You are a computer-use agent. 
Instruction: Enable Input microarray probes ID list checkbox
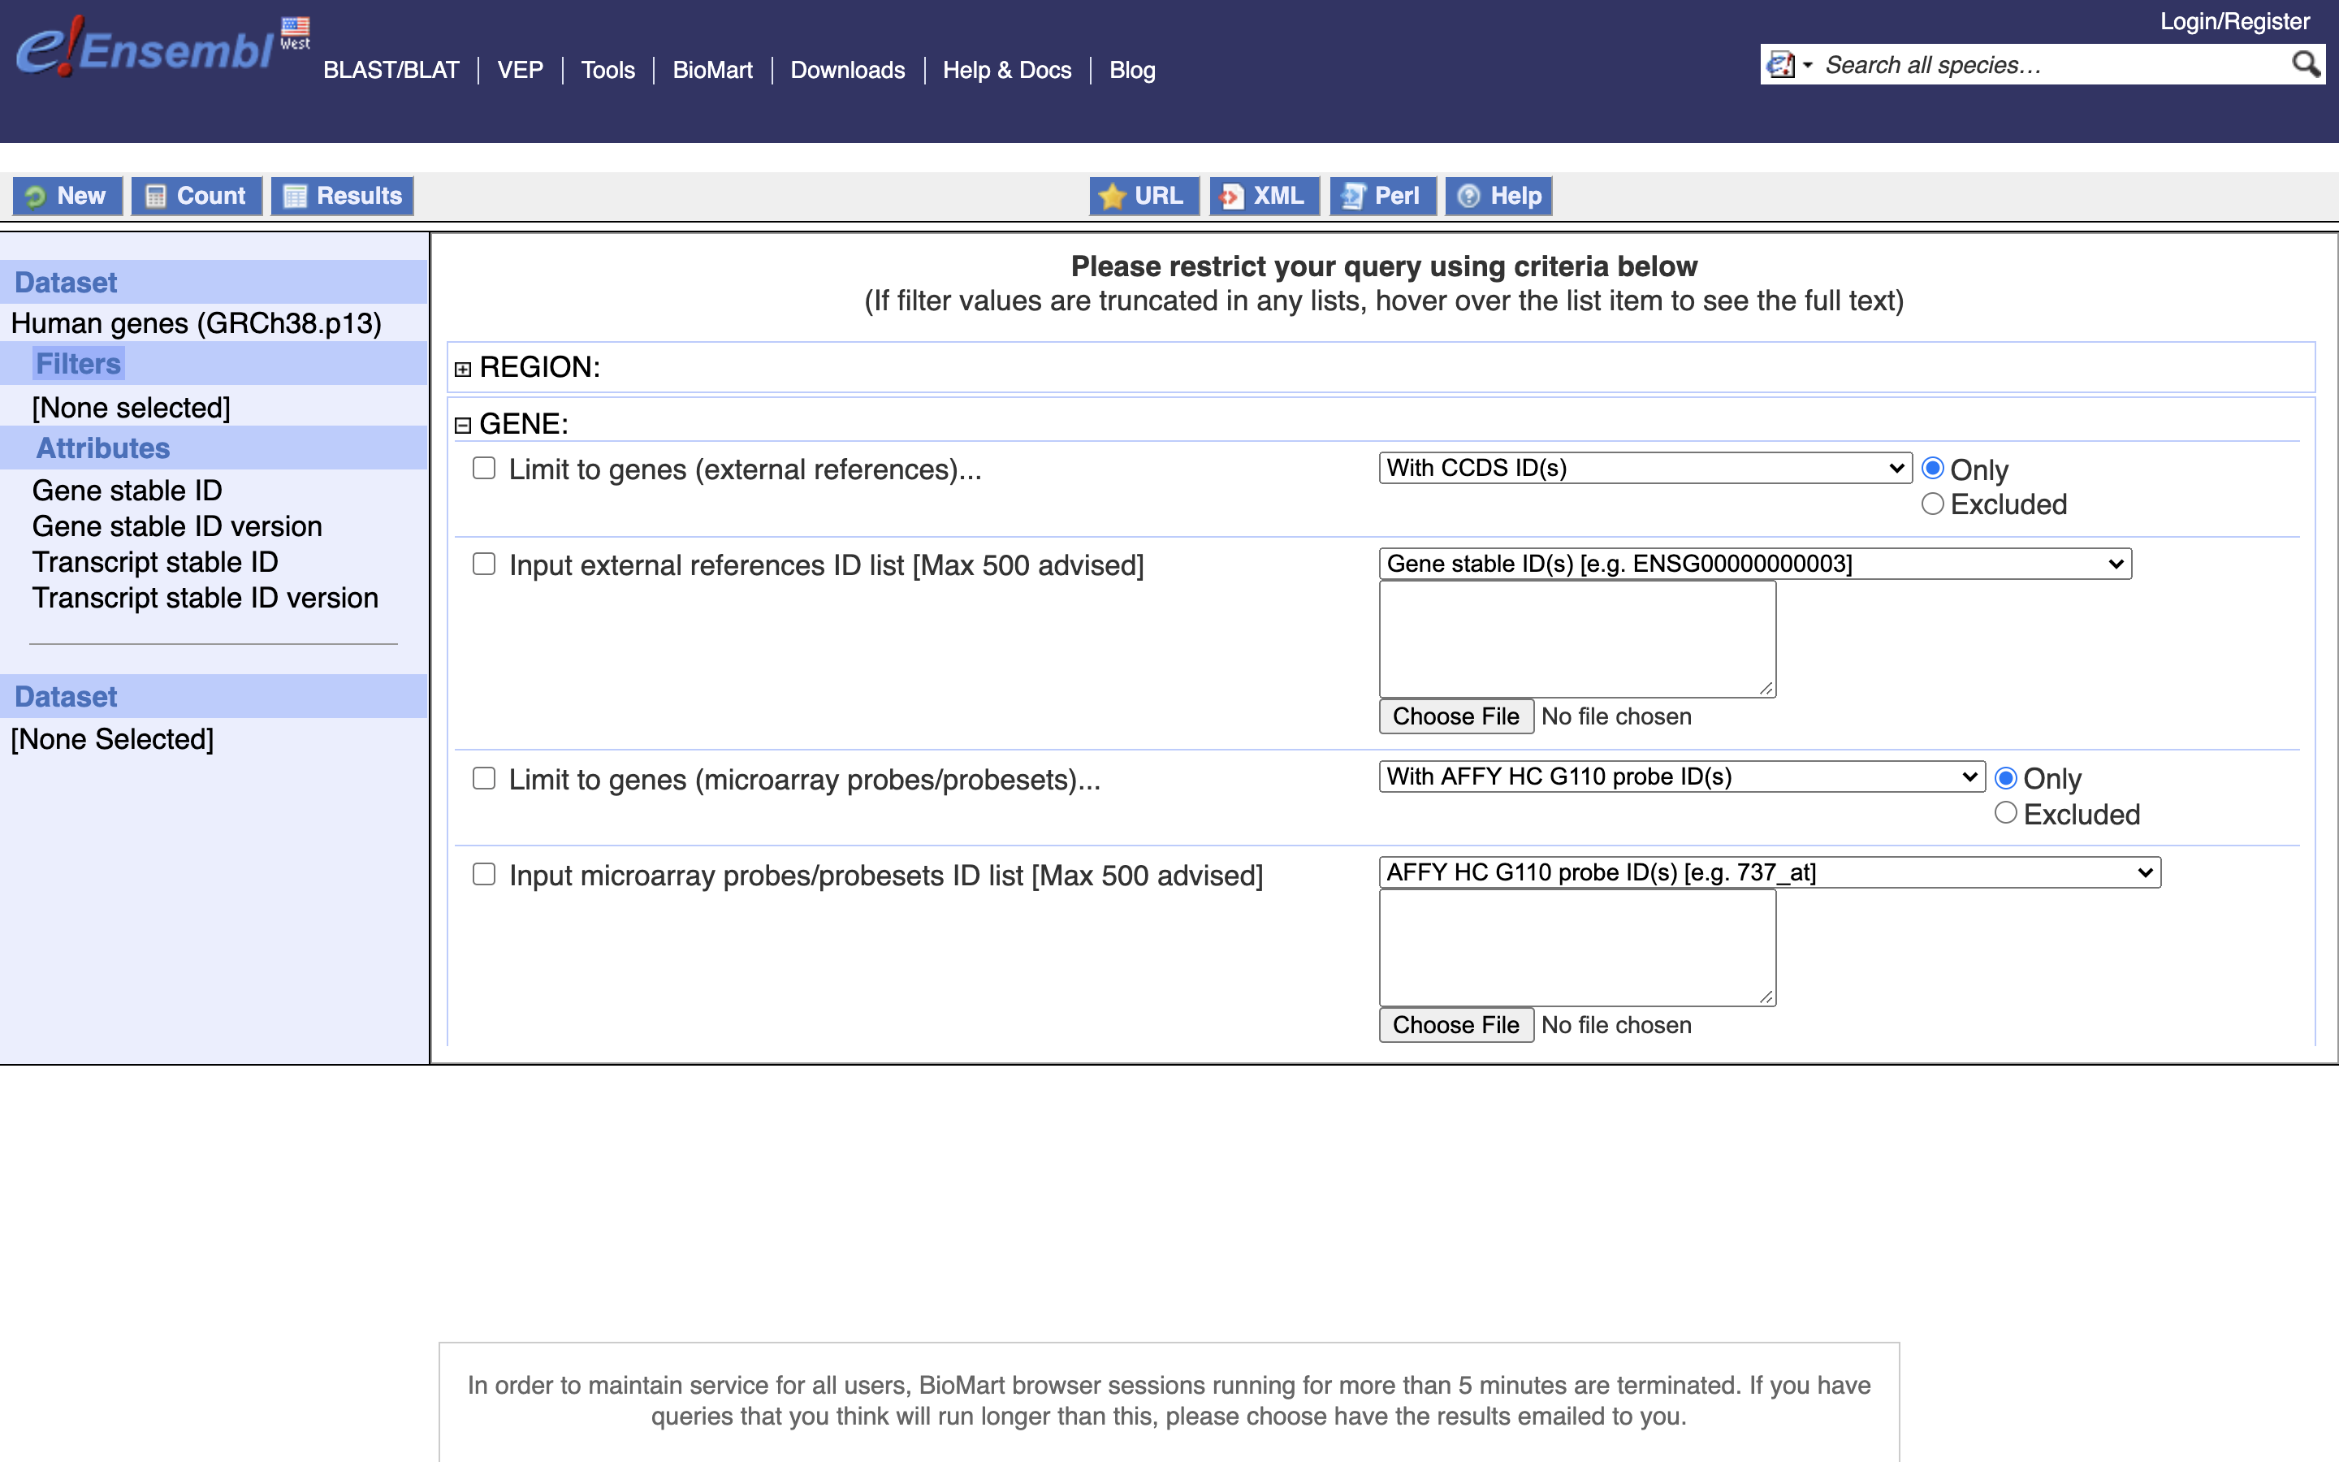pos(484,875)
